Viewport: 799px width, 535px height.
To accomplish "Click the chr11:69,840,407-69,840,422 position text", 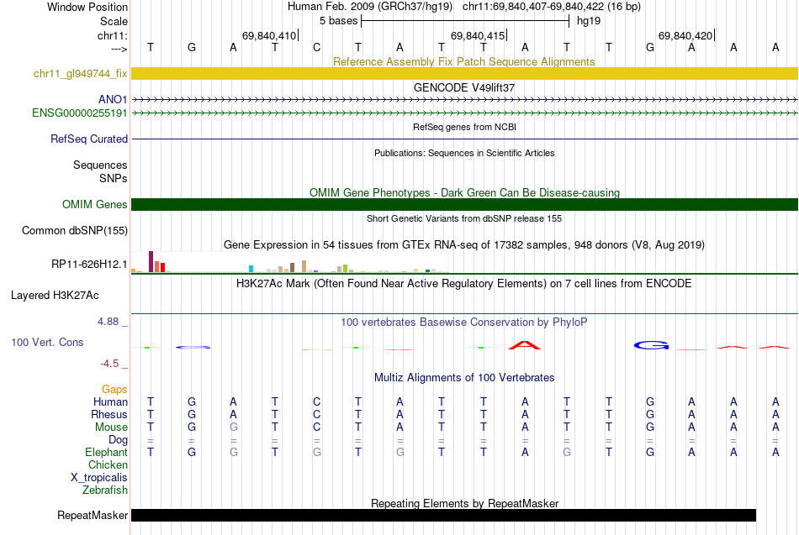I will [552, 7].
